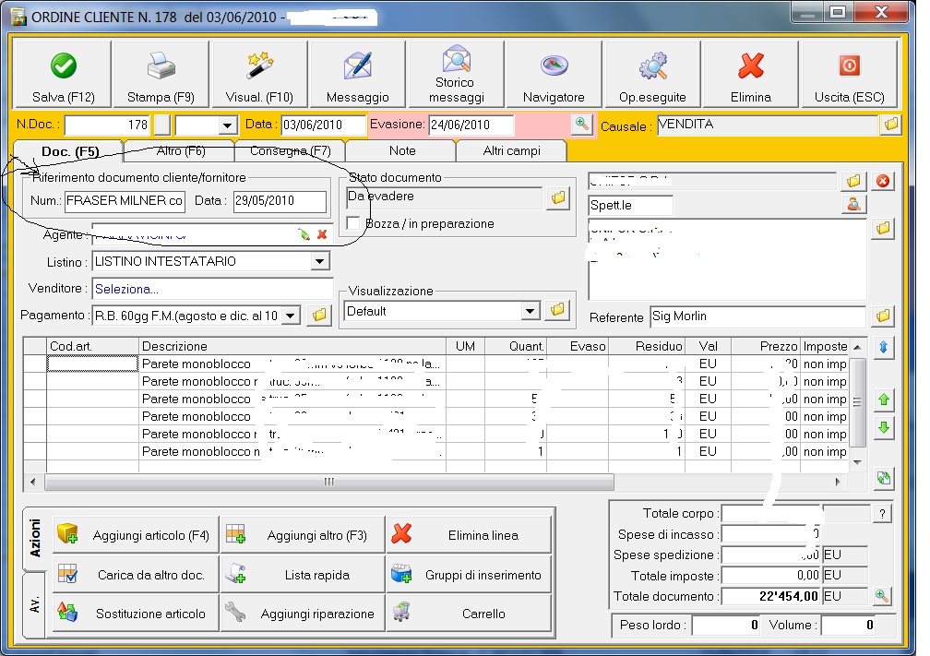Click first row Cod.art. cell
Viewport: 930px width, 656px height.
(92, 364)
